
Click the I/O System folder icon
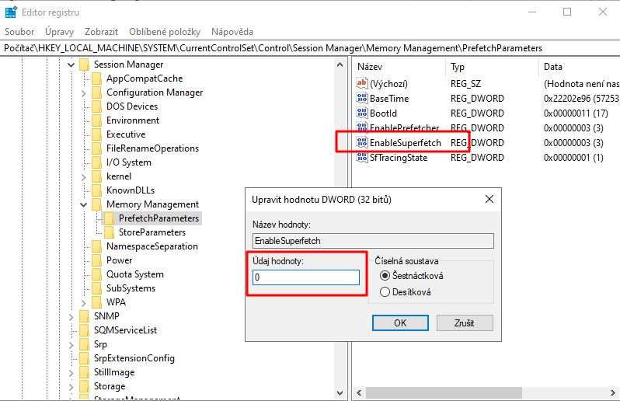[97, 162]
